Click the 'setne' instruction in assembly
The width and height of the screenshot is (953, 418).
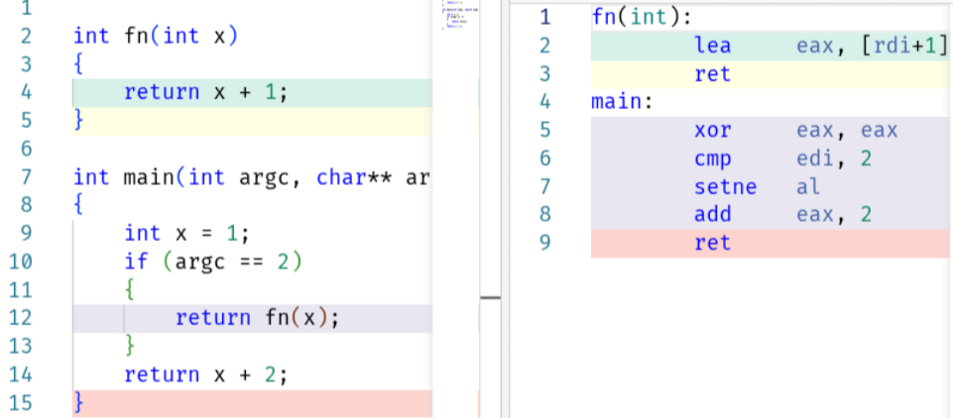click(x=725, y=186)
